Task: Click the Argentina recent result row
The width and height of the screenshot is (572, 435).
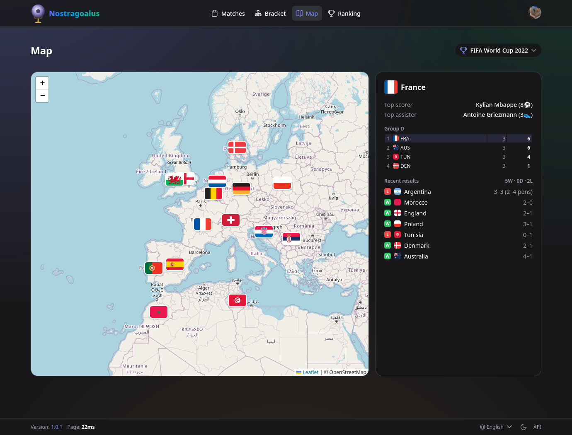Action: pos(458,192)
